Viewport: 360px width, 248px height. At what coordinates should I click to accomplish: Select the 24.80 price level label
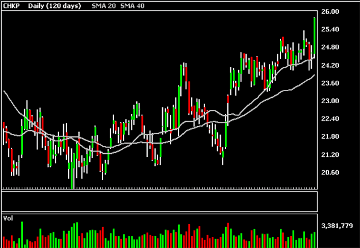click(x=330, y=47)
